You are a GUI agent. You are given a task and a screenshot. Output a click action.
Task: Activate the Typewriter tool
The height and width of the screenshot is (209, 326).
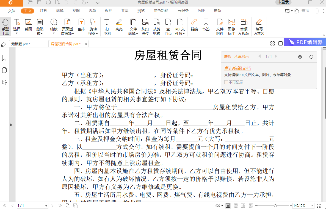pos(107,26)
